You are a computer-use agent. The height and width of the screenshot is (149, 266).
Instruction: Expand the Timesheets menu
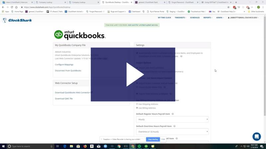tap(180, 18)
